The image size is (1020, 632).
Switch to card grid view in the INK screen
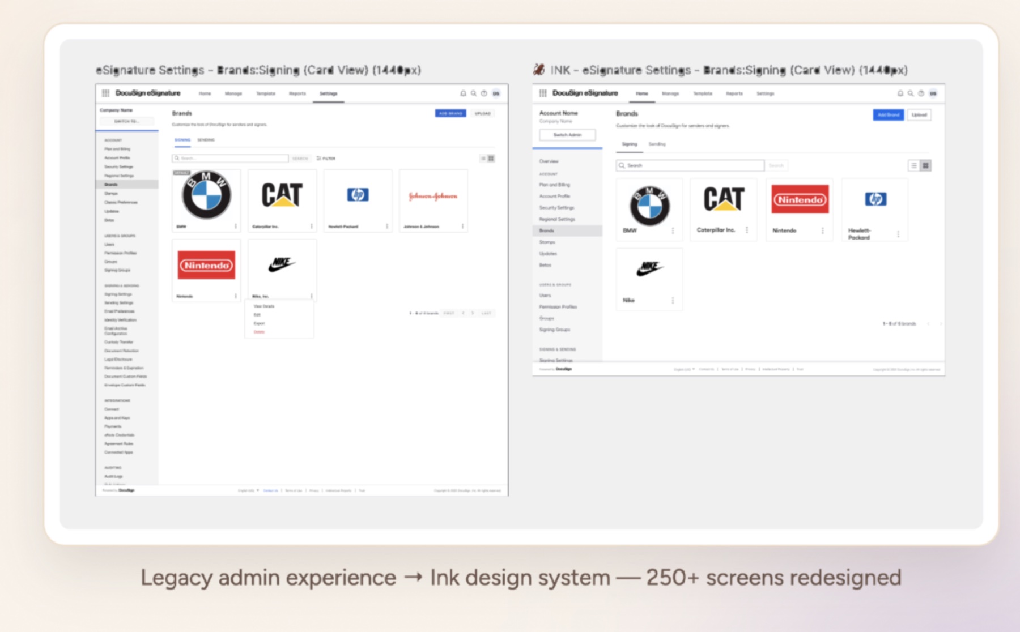pos(926,166)
